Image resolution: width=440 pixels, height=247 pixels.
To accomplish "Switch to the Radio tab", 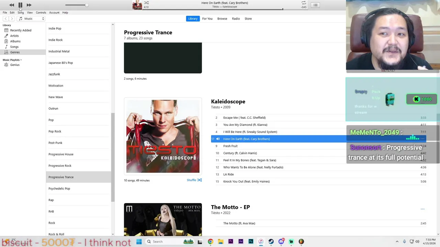I will pos(236,19).
